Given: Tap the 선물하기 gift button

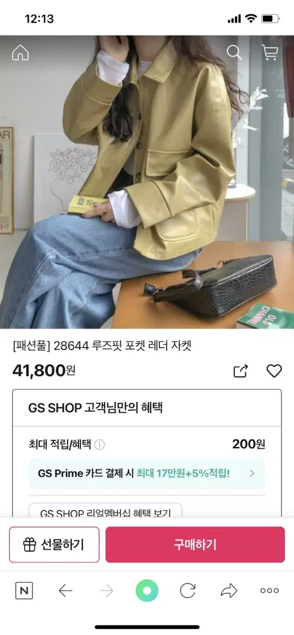Looking at the screenshot, I should click(54, 545).
